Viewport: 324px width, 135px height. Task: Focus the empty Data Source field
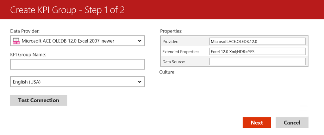(x=257, y=62)
